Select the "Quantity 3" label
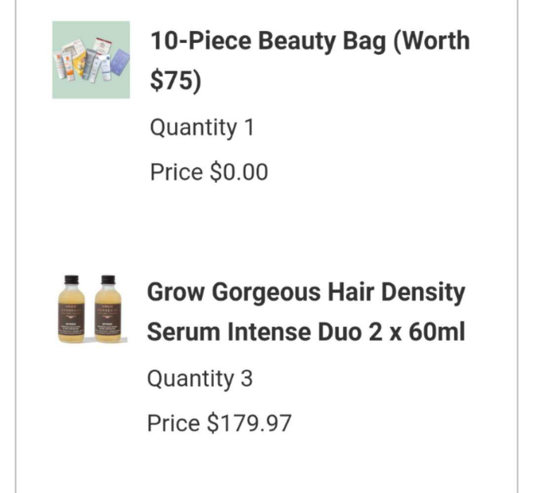Image resolution: width=533 pixels, height=493 pixels. 199,379
